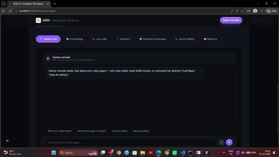This screenshot has height=157, width=279.
Task: Switch to Microsoft Edge in taskbar
Action: pyautogui.click(x=159, y=153)
